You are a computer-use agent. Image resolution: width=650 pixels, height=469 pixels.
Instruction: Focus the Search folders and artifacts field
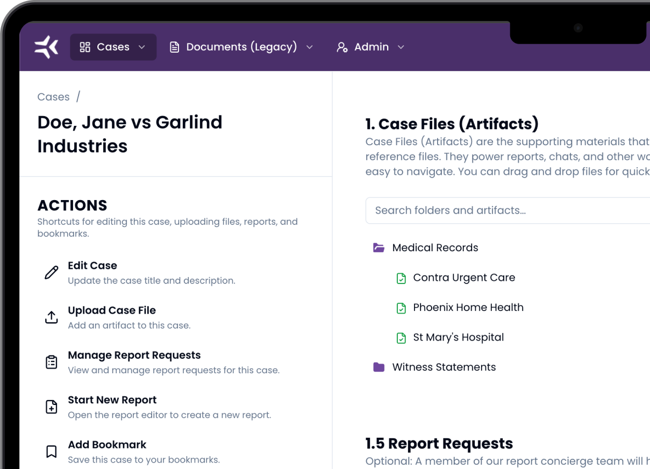click(x=505, y=210)
